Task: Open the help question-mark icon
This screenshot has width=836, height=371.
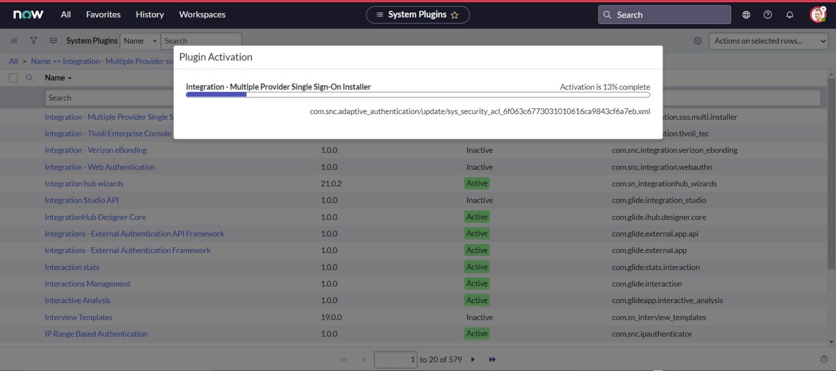Action: tap(768, 15)
